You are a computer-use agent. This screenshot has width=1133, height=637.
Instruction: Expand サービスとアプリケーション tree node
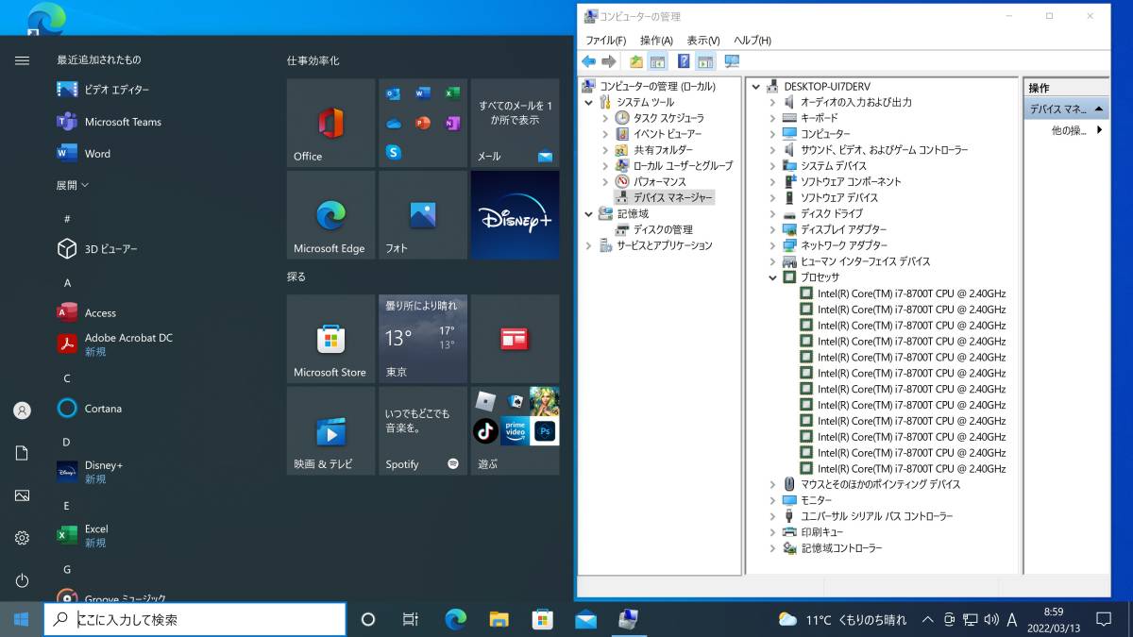pyautogui.click(x=589, y=245)
